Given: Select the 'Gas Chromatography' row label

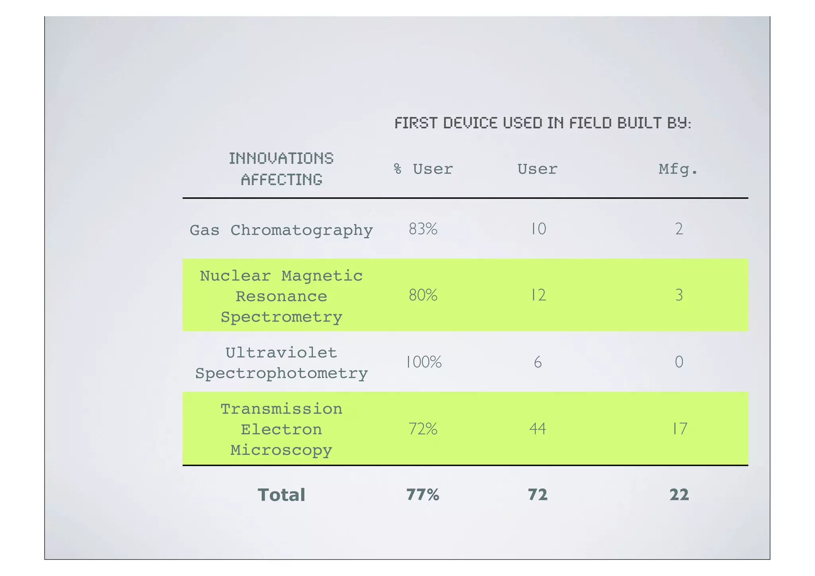Looking at the screenshot, I should (281, 230).
